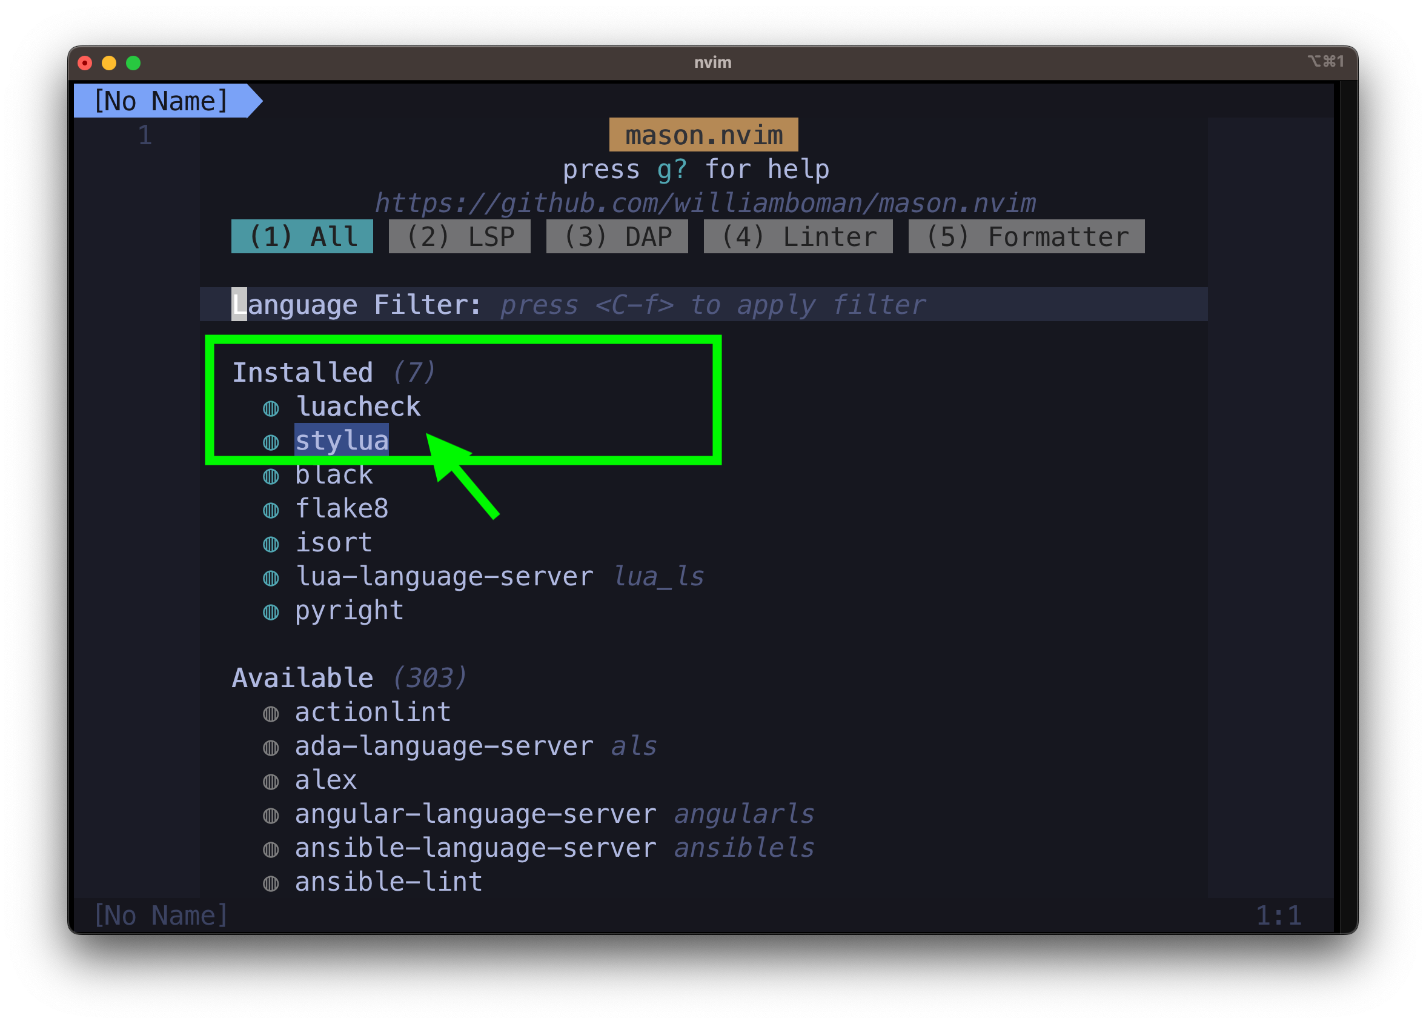Click the angularls alias text
This screenshot has width=1426, height=1024.
(744, 814)
